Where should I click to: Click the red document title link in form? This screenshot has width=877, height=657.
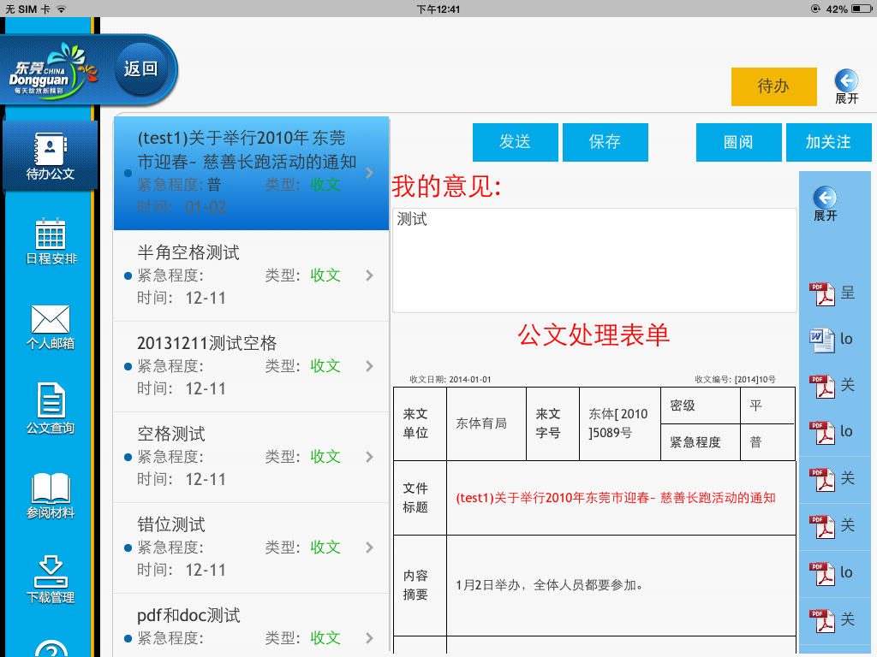616,498
